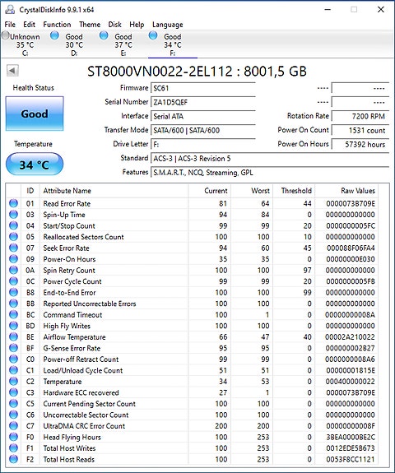Click status circle for Total Host Reads

click(x=14, y=459)
